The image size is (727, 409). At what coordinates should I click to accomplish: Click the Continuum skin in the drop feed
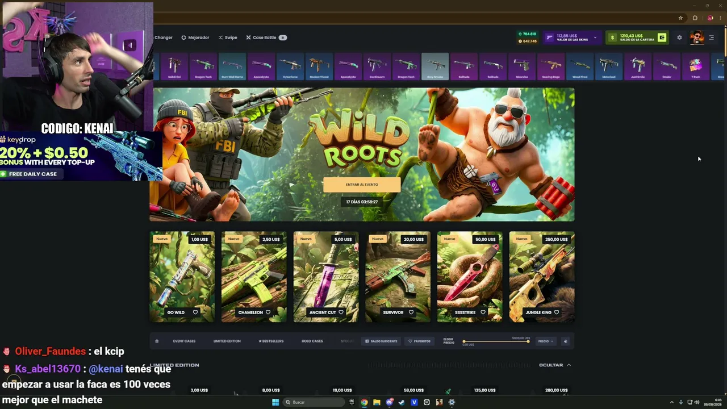click(377, 66)
